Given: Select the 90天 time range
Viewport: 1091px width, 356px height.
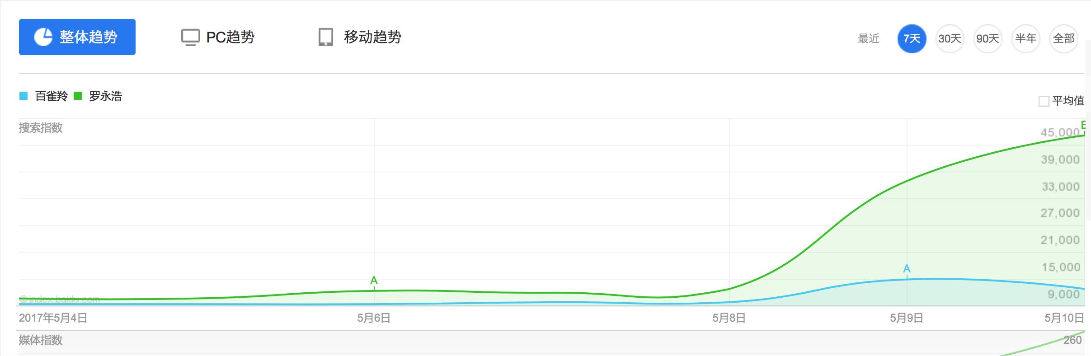Looking at the screenshot, I should pyautogui.click(x=988, y=38).
